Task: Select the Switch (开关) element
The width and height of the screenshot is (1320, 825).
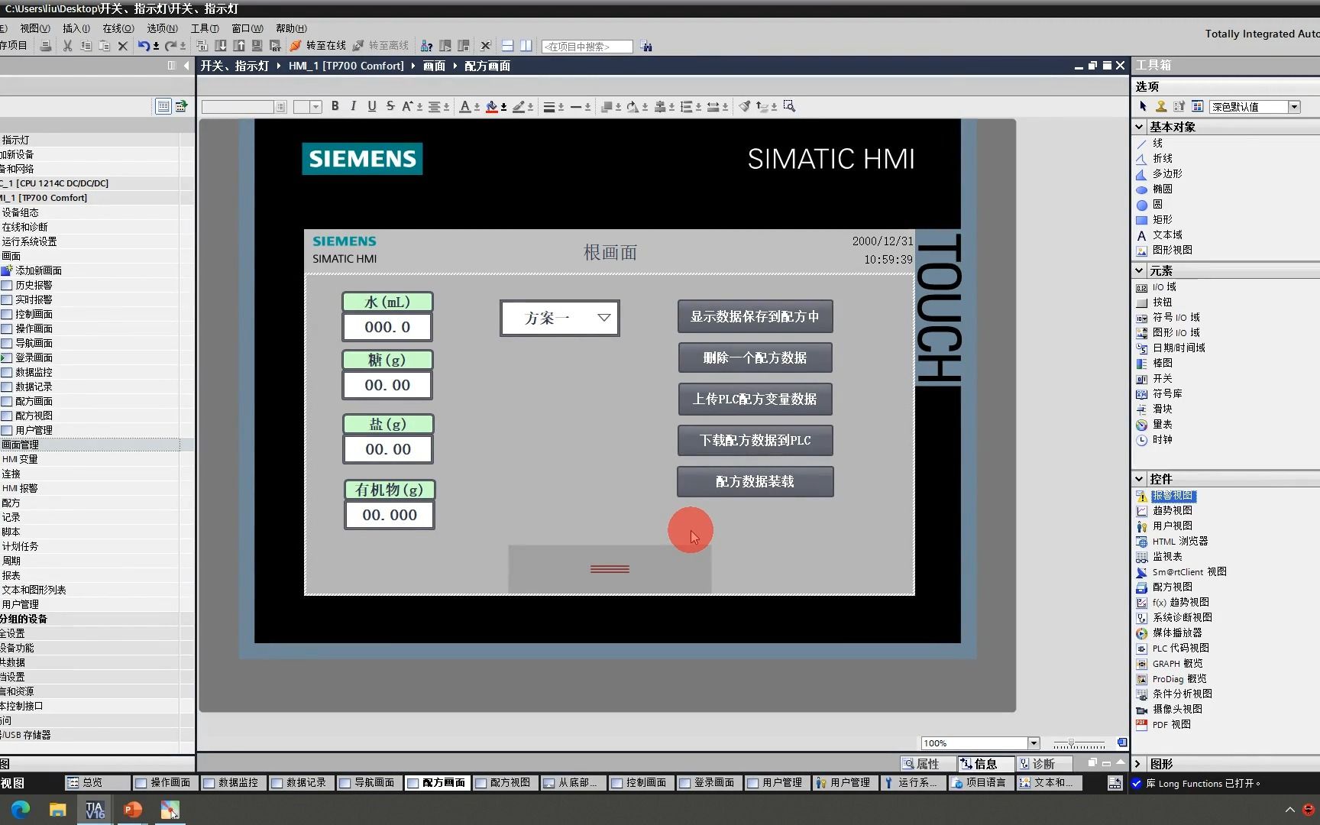Action: point(1153,379)
